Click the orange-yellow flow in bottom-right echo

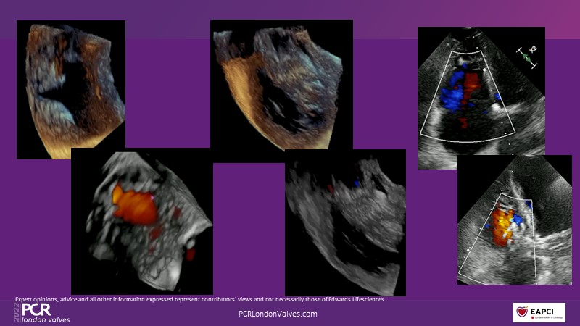click(500, 225)
